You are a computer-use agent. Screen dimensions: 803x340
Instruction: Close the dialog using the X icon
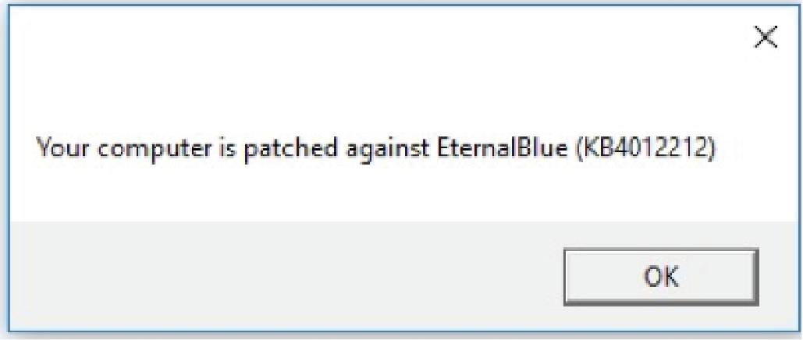pyautogui.click(x=766, y=38)
